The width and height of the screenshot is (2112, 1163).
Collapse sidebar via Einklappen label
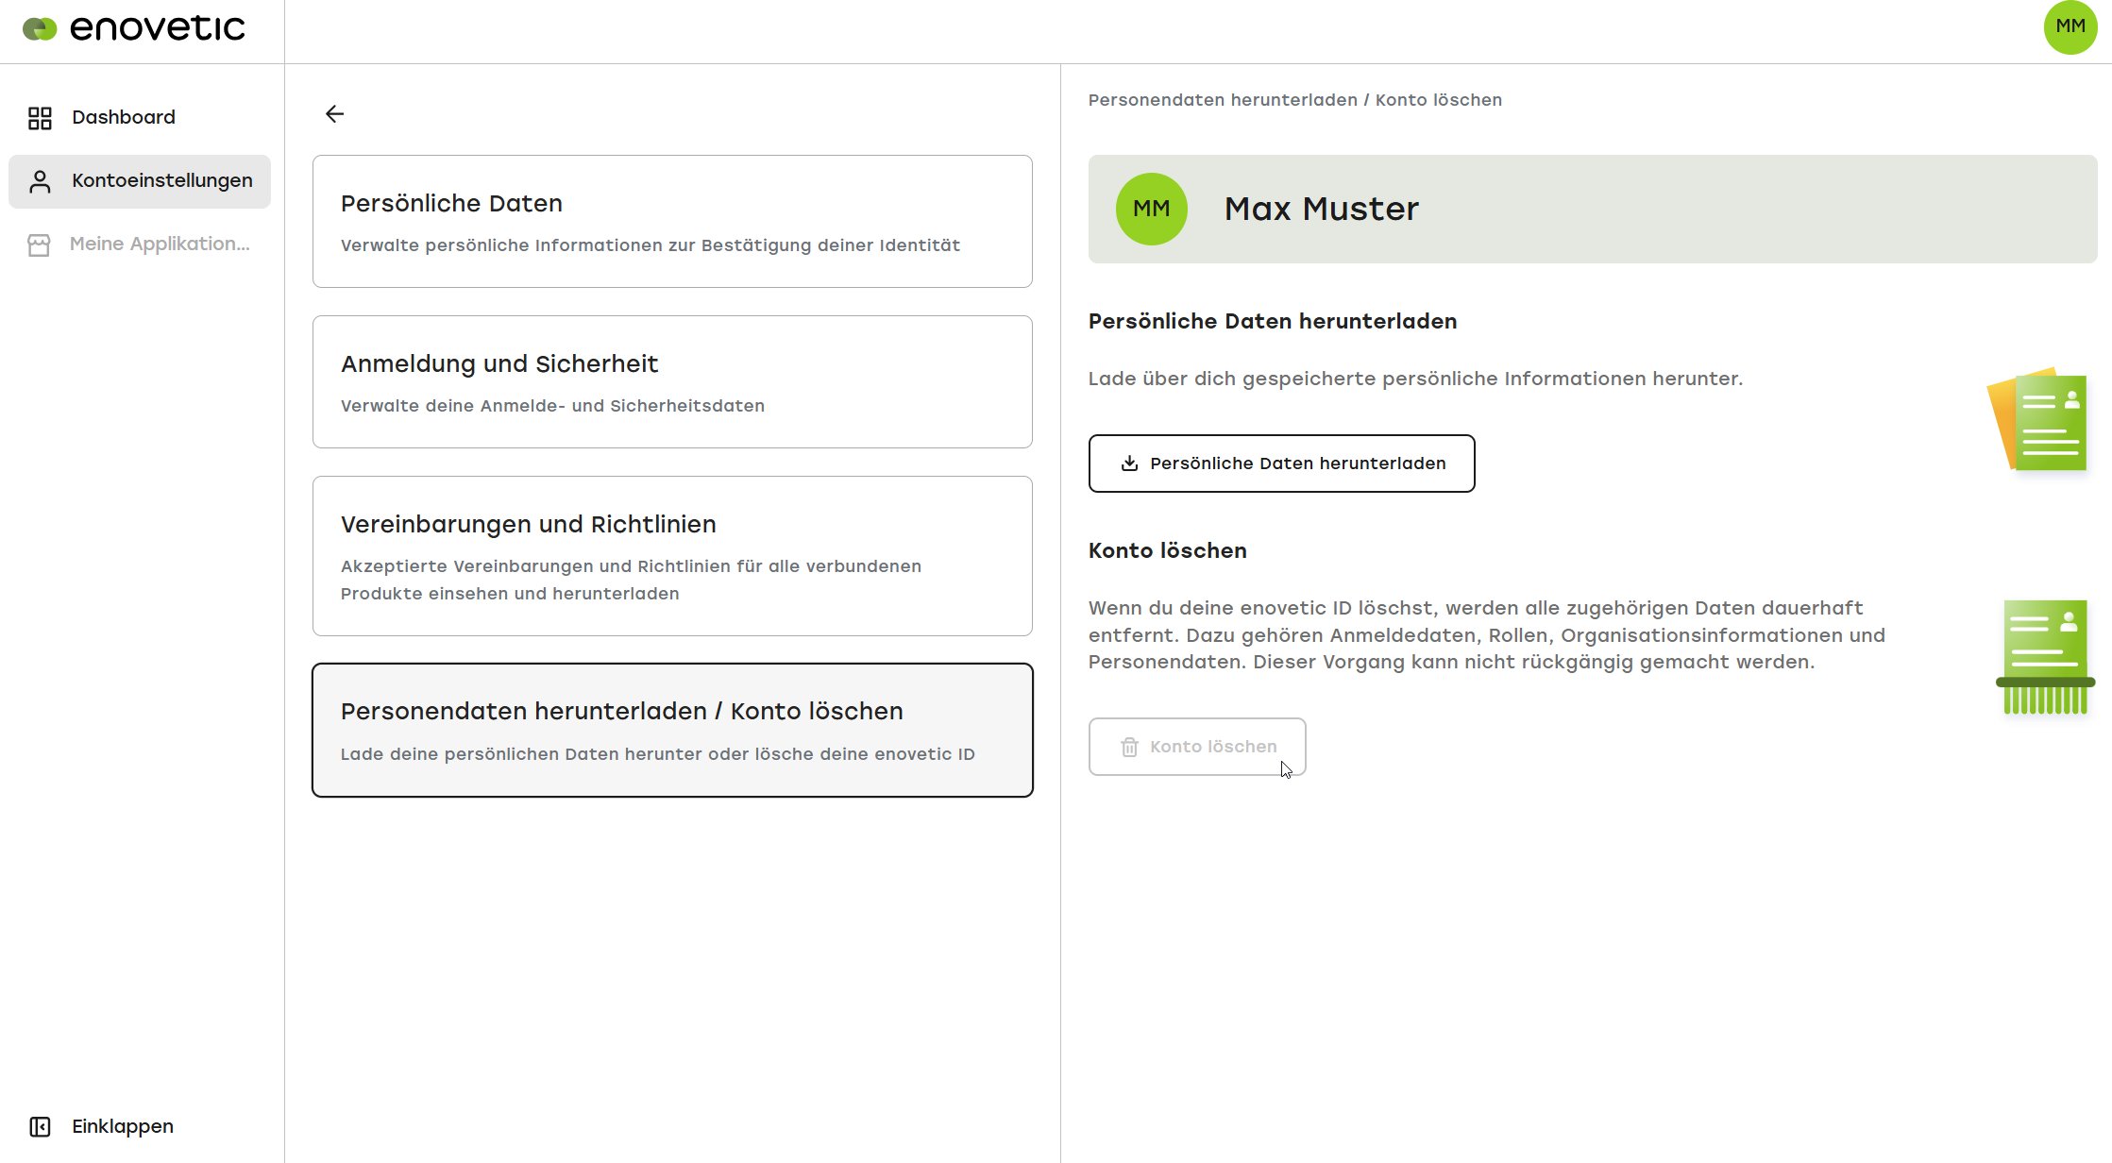click(x=123, y=1127)
